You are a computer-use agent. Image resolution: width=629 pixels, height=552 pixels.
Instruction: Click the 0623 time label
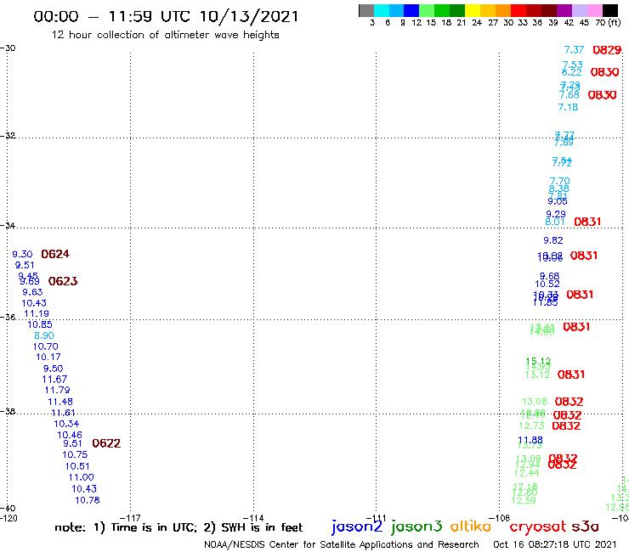pos(63,281)
